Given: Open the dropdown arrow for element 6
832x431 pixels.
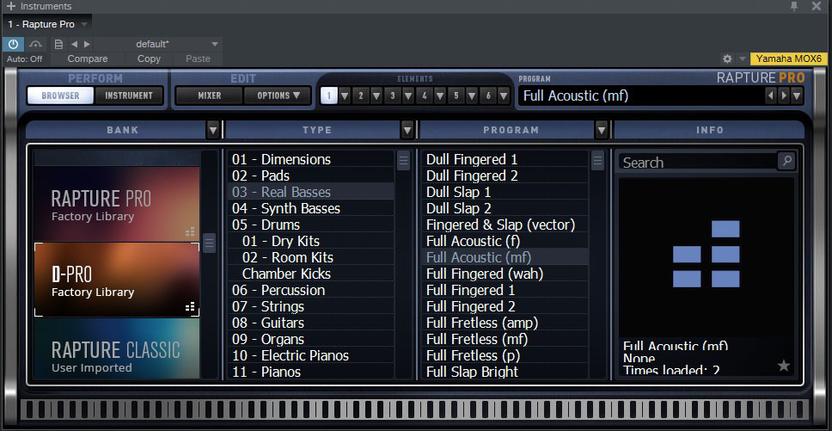Looking at the screenshot, I should click(504, 96).
